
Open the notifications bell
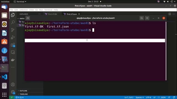tap(174, 97)
